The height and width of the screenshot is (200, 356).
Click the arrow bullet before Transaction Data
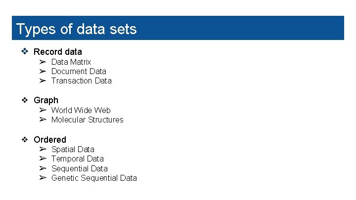(43, 80)
